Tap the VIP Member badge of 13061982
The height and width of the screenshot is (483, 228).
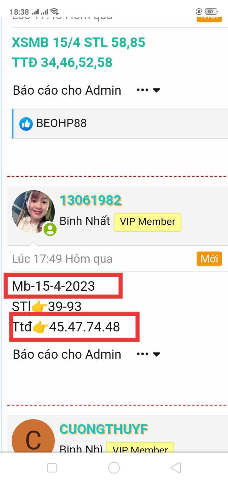148,222
